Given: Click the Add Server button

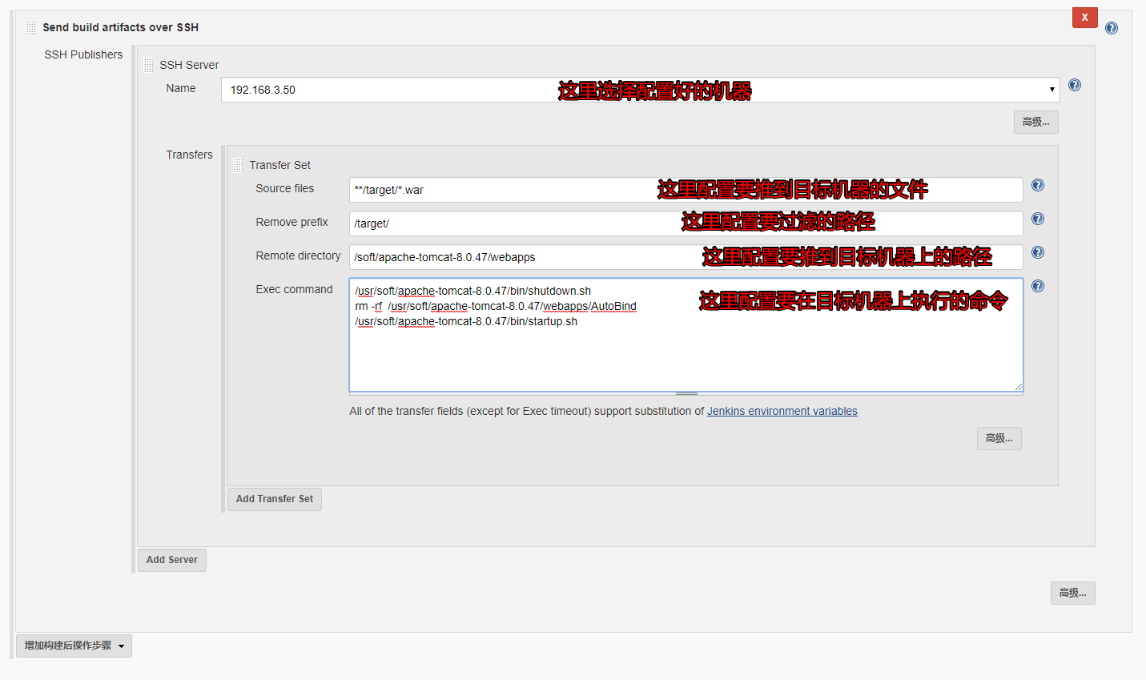Looking at the screenshot, I should pyautogui.click(x=172, y=560).
